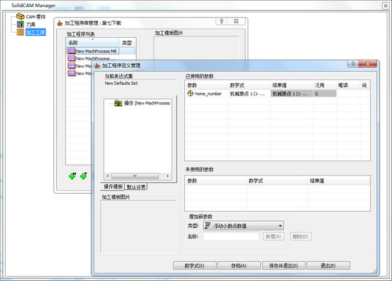Image resolution: width=392 pixels, height=281 pixels.
Task: Open help in 加工程序定义管理 dialog
Action: point(353,64)
